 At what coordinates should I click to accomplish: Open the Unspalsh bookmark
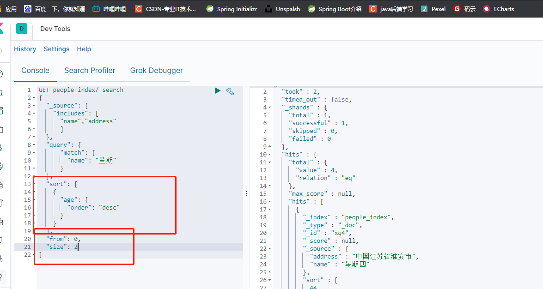(282, 9)
